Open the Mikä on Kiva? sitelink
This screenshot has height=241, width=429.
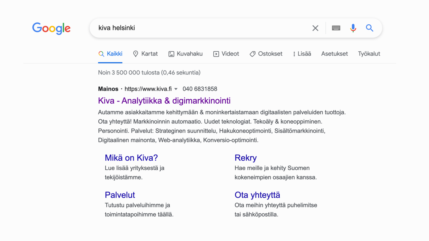coord(131,158)
